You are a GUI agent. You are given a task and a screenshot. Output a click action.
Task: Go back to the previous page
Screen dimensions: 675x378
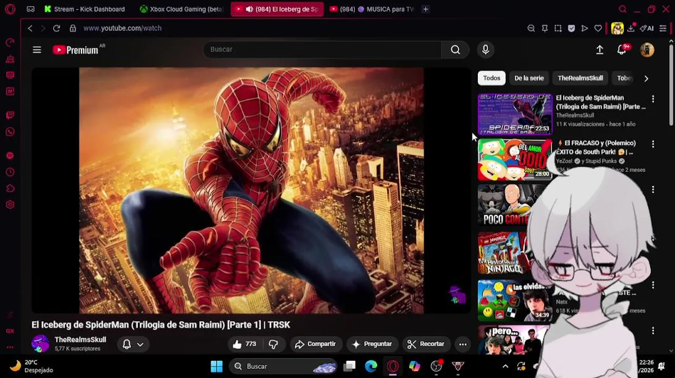tap(30, 28)
